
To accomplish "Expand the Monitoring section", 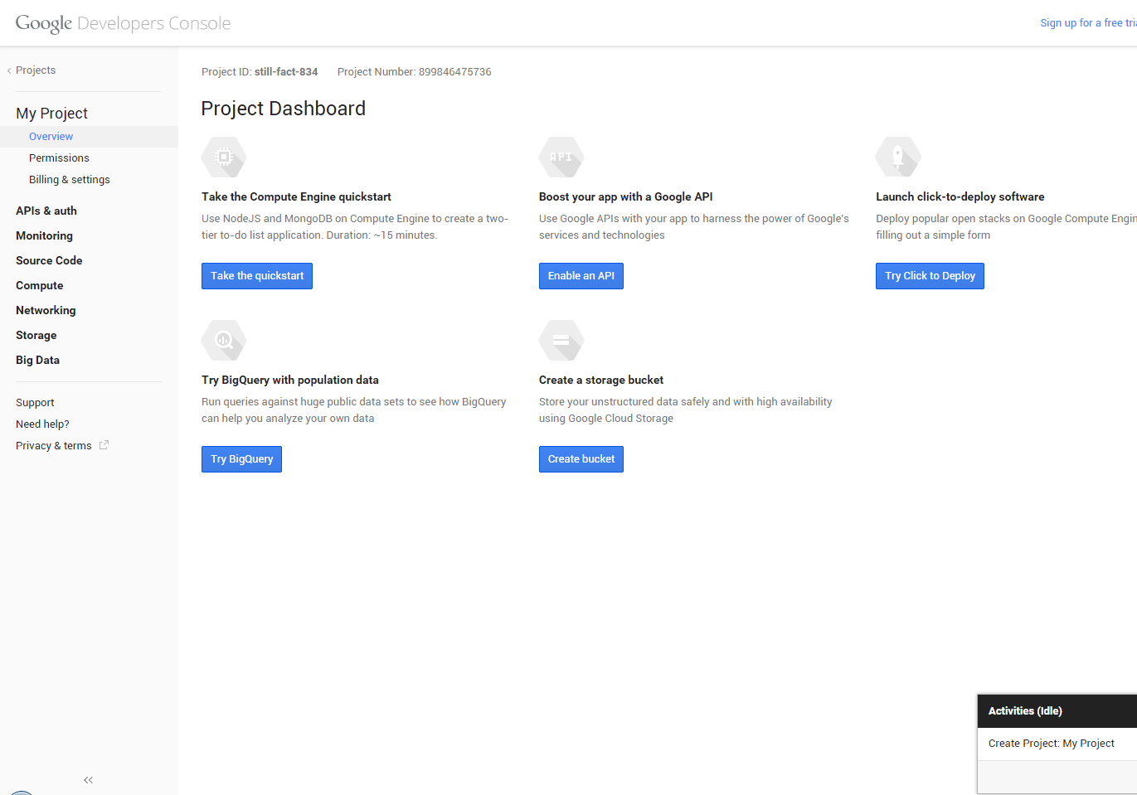I will [44, 236].
